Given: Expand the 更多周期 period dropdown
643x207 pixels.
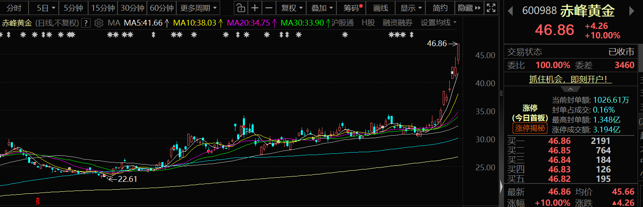Looking at the screenshot, I should pos(199,8).
